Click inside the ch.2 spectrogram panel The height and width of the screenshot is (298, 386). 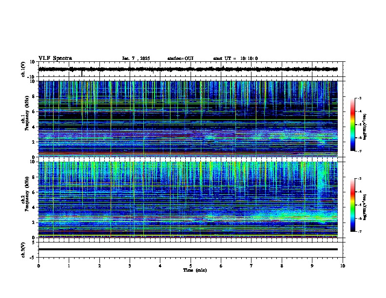188,200
